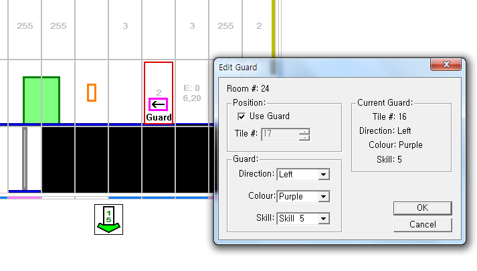
Task: Toggle the Use Guard checkbox
Action: pyautogui.click(x=242, y=116)
